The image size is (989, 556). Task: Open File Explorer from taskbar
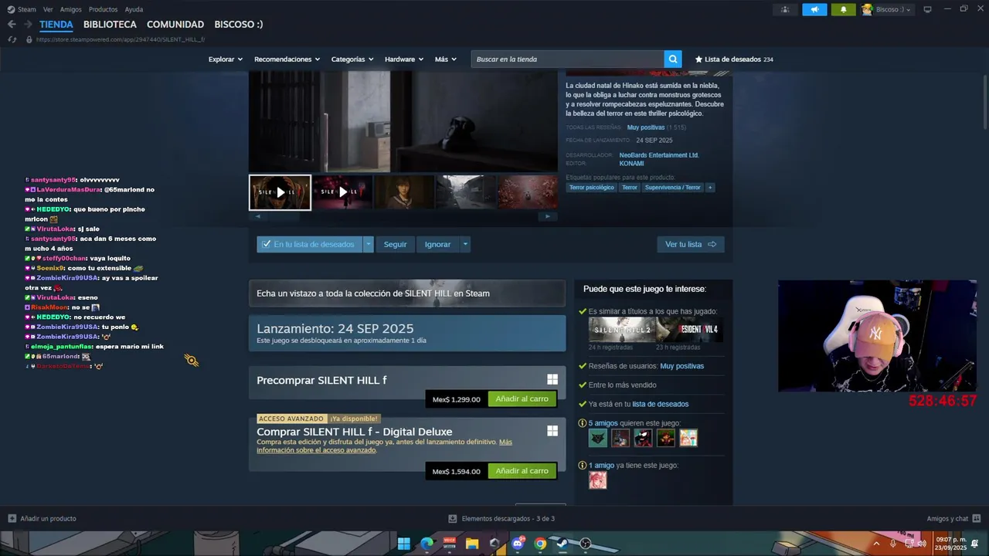click(x=472, y=544)
